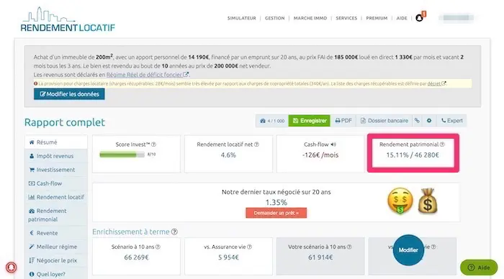
Task: Open SERVICES menu
Action: [346, 18]
